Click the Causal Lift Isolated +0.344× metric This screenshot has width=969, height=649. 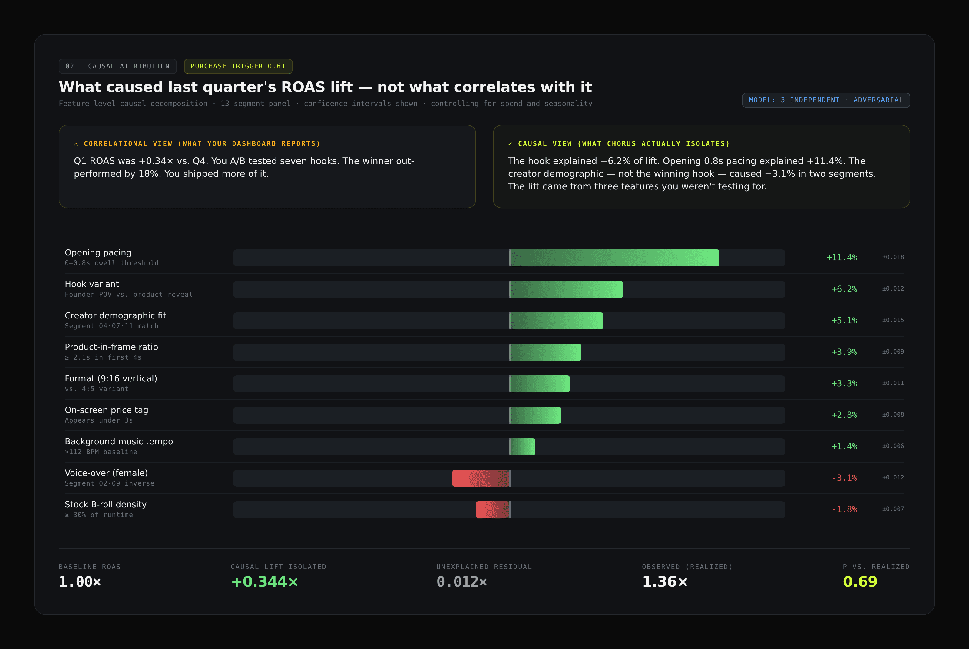[x=264, y=581]
